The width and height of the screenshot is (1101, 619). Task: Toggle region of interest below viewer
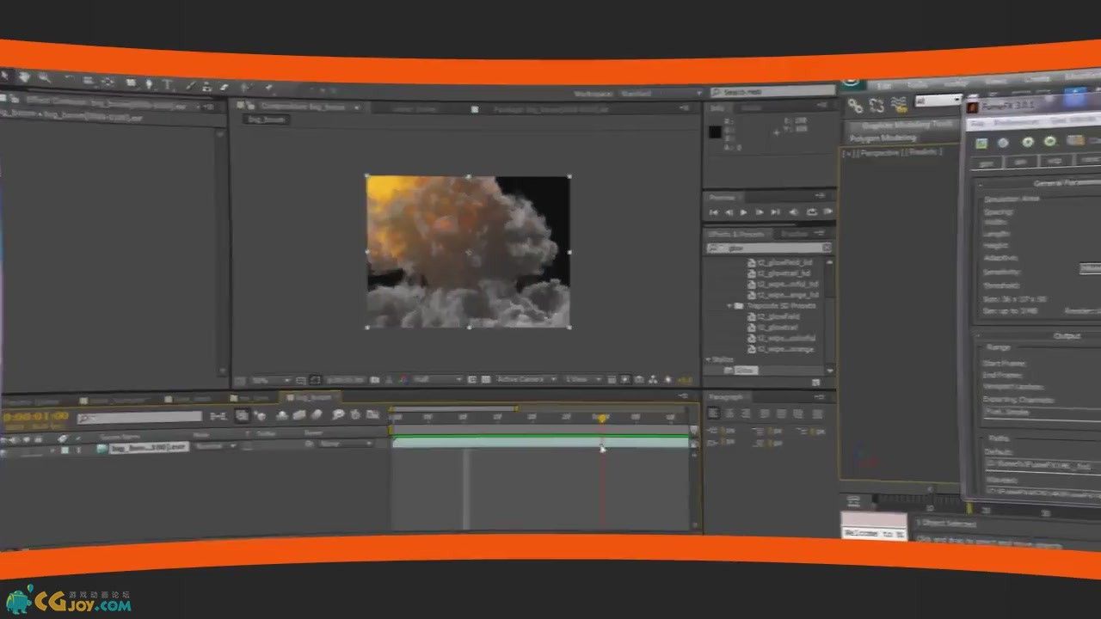[471, 379]
